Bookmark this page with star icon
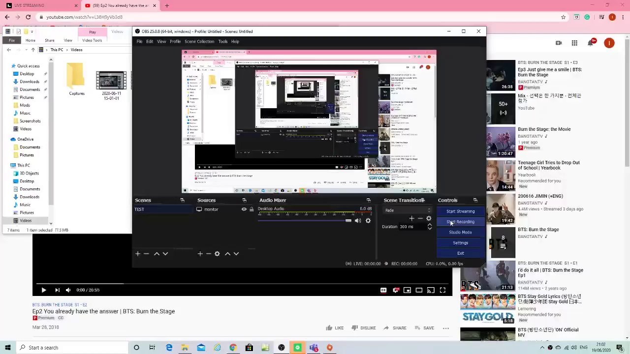 (563, 17)
